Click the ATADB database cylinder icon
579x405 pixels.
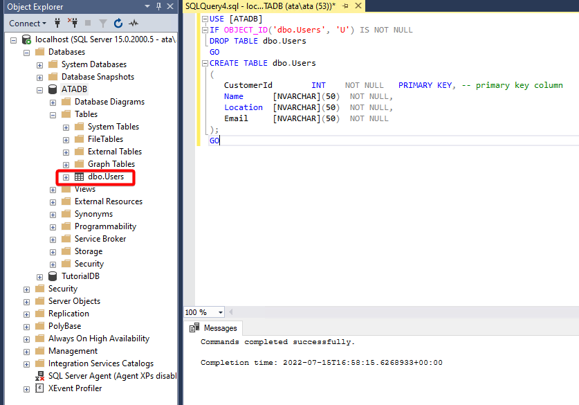(53, 89)
